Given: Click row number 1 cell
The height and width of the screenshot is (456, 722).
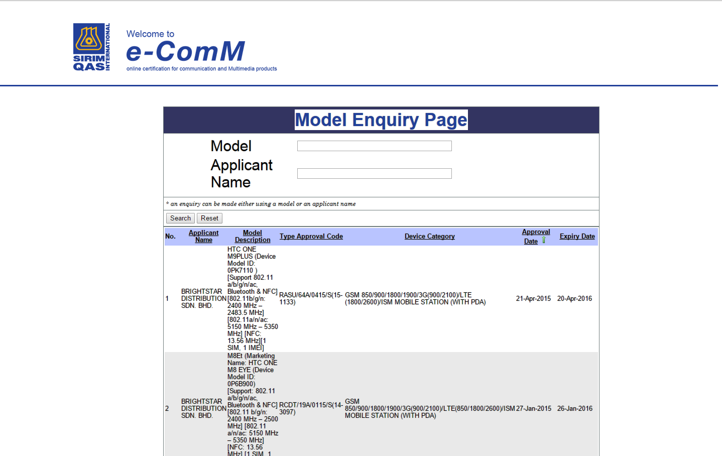Looking at the screenshot, I should pyautogui.click(x=167, y=299).
